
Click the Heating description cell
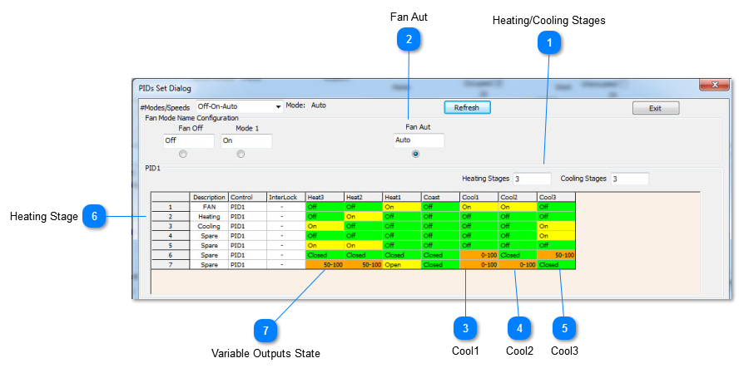pos(209,216)
